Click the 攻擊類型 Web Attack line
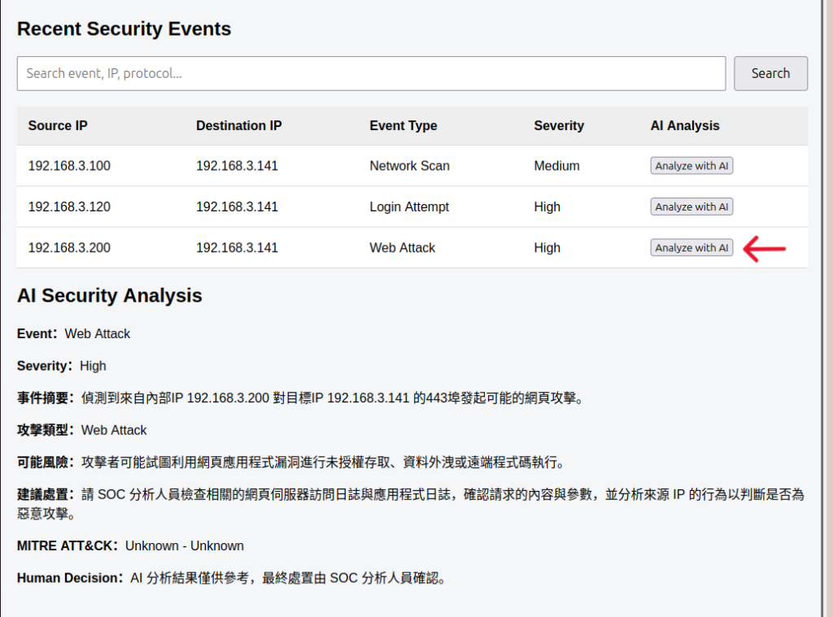The height and width of the screenshot is (617, 833). (82, 430)
